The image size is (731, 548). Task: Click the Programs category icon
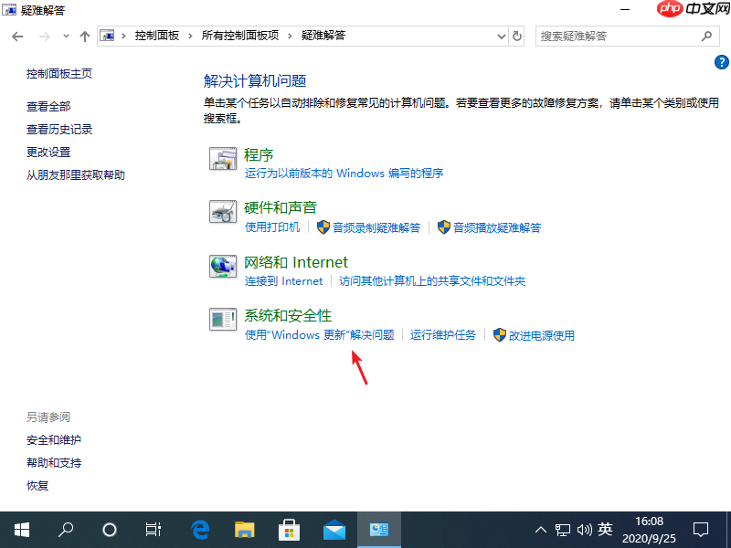pos(223,158)
